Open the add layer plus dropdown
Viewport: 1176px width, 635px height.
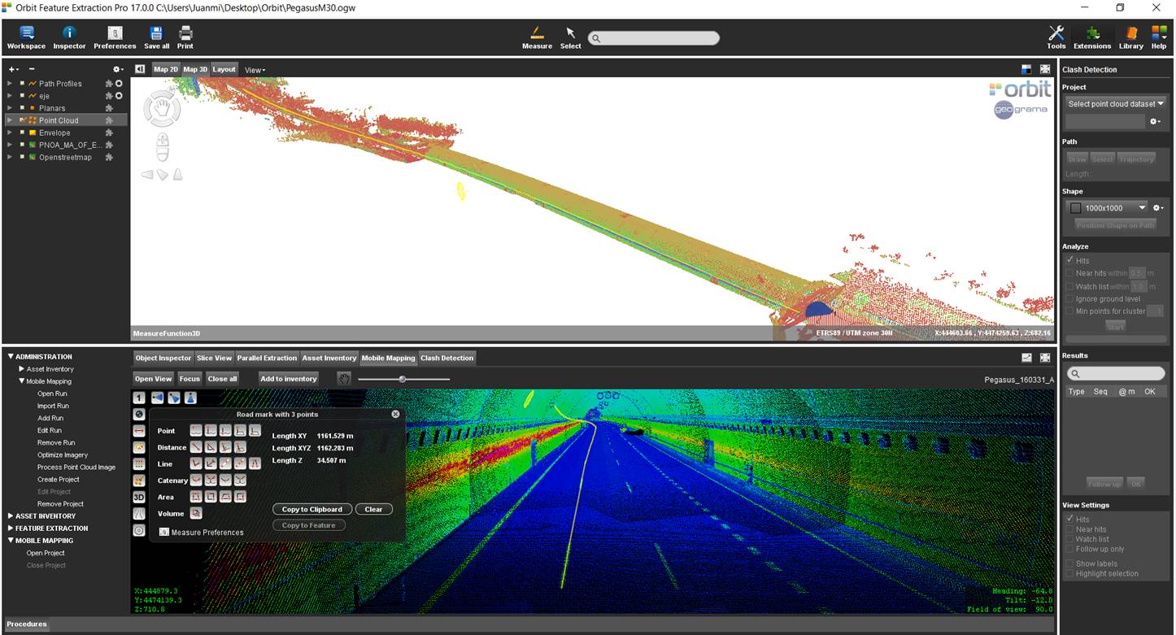(x=13, y=69)
